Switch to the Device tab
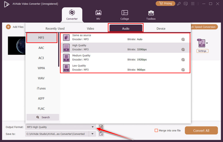Viewport: 223px width, 142px height. [x=161, y=28]
